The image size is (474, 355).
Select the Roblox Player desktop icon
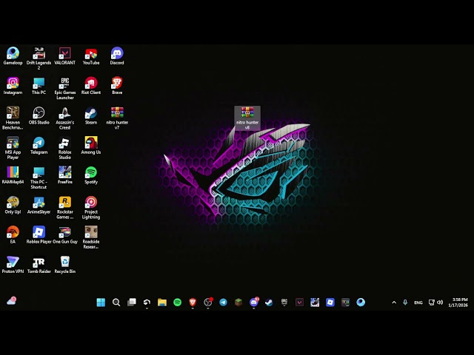(x=39, y=235)
